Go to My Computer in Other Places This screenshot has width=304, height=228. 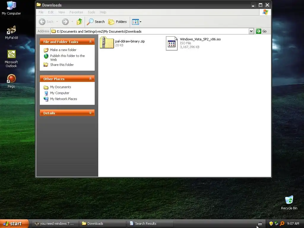tap(59, 93)
